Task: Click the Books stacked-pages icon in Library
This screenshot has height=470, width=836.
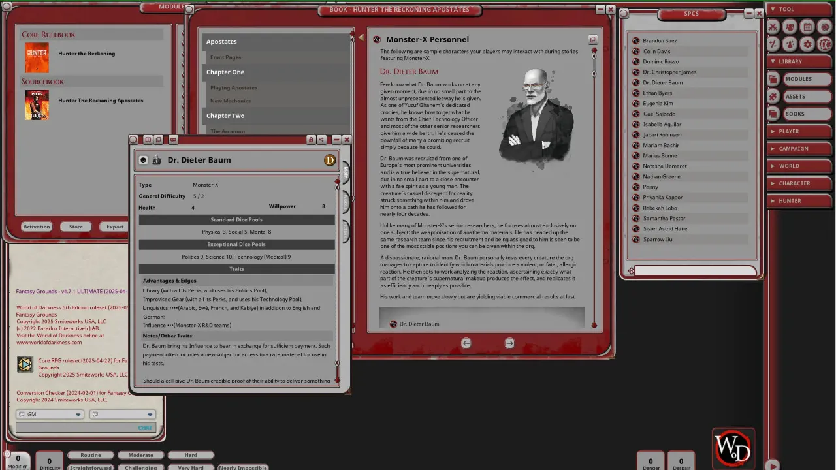Action: [773, 114]
